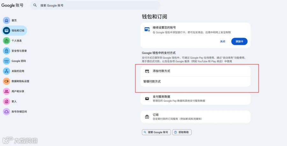Click the wallet card icon in sidebar

6,31
